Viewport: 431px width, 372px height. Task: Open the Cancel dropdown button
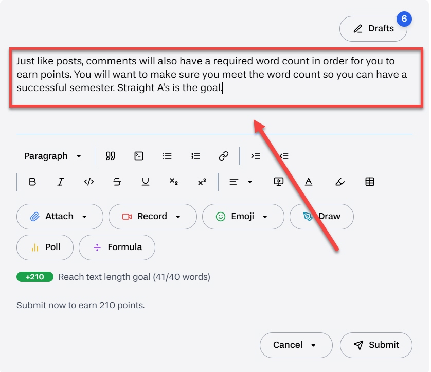click(x=296, y=345)
